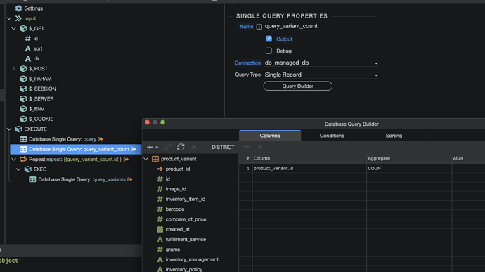
Task: Click the text icon beside dir
Action: click(x=28, y=58)
